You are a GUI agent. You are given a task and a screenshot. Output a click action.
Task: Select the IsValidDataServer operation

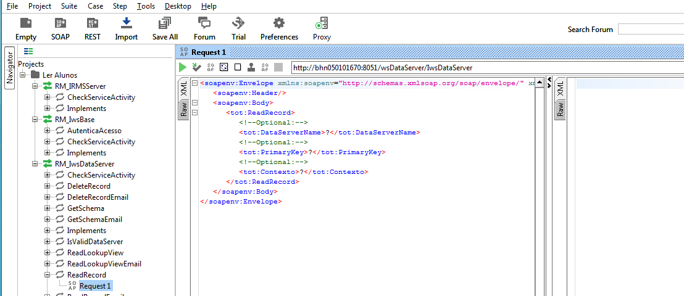click(x=95, y=242)
